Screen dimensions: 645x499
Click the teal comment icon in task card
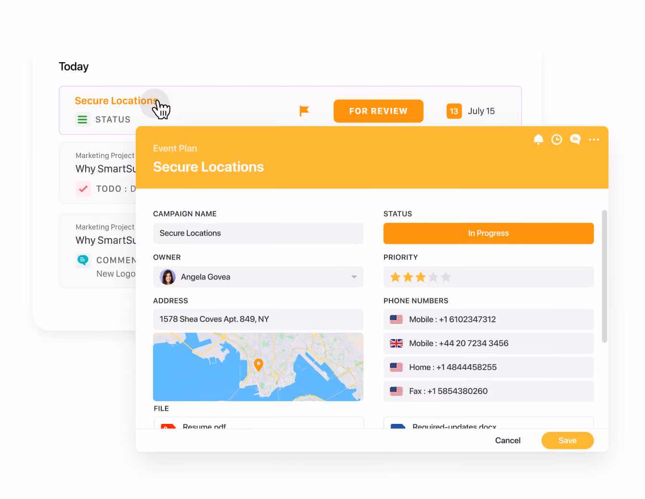click(83, 260)
